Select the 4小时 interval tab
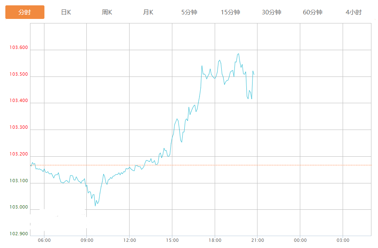378x248 pixels. (x=354, y=12)
